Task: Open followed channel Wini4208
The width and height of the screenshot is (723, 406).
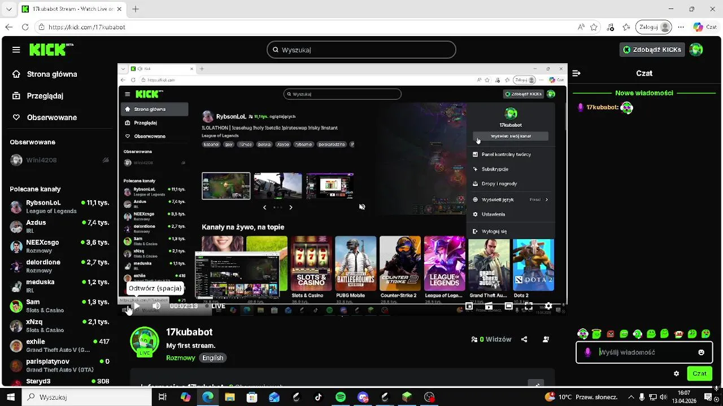Action: pos(59,160)
